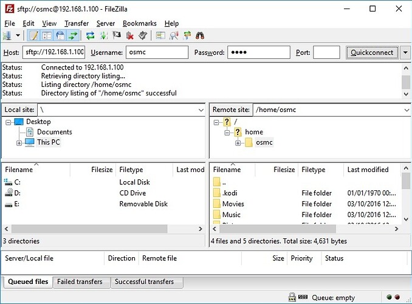This screenshot has height=304, width=412.
Task: Open the Server menu
Action: click(x=106, y=23)
